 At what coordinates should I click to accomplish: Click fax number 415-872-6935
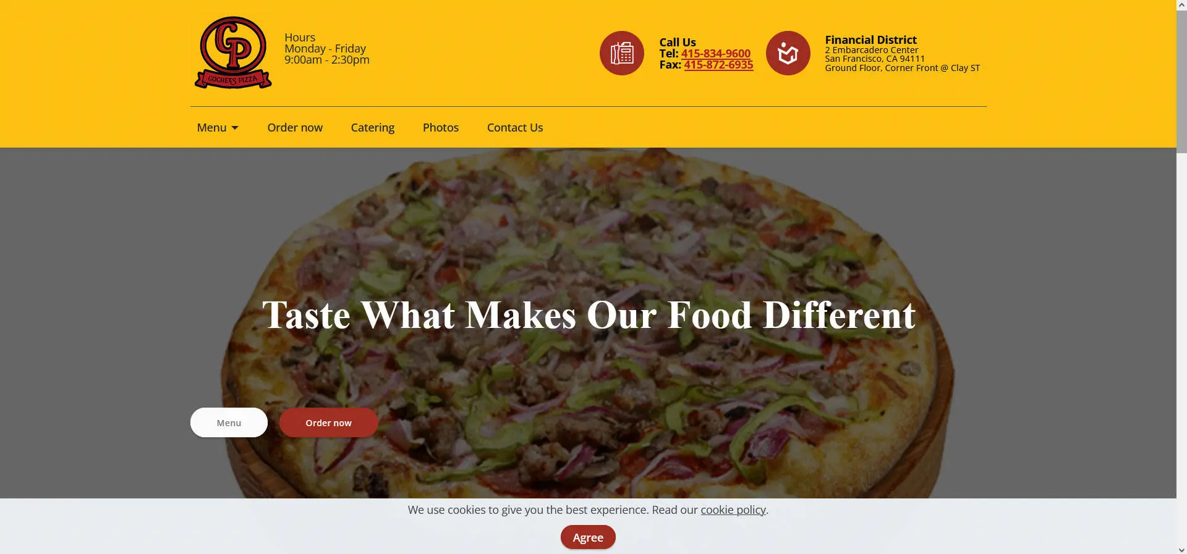click(x=718, y=64)
